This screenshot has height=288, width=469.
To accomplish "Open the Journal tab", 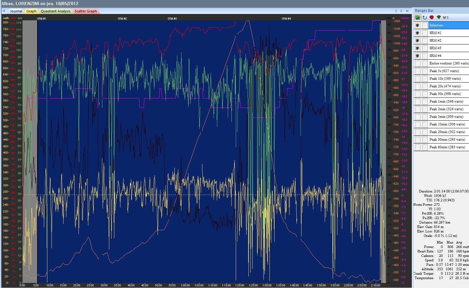I will pyautogui.click(x=16, y=11).
